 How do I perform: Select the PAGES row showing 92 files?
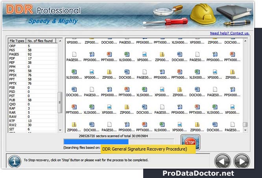coord(32,54)
